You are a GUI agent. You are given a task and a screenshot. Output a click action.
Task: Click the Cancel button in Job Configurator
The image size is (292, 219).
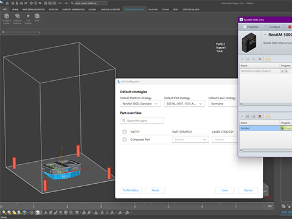coord(248,190)
